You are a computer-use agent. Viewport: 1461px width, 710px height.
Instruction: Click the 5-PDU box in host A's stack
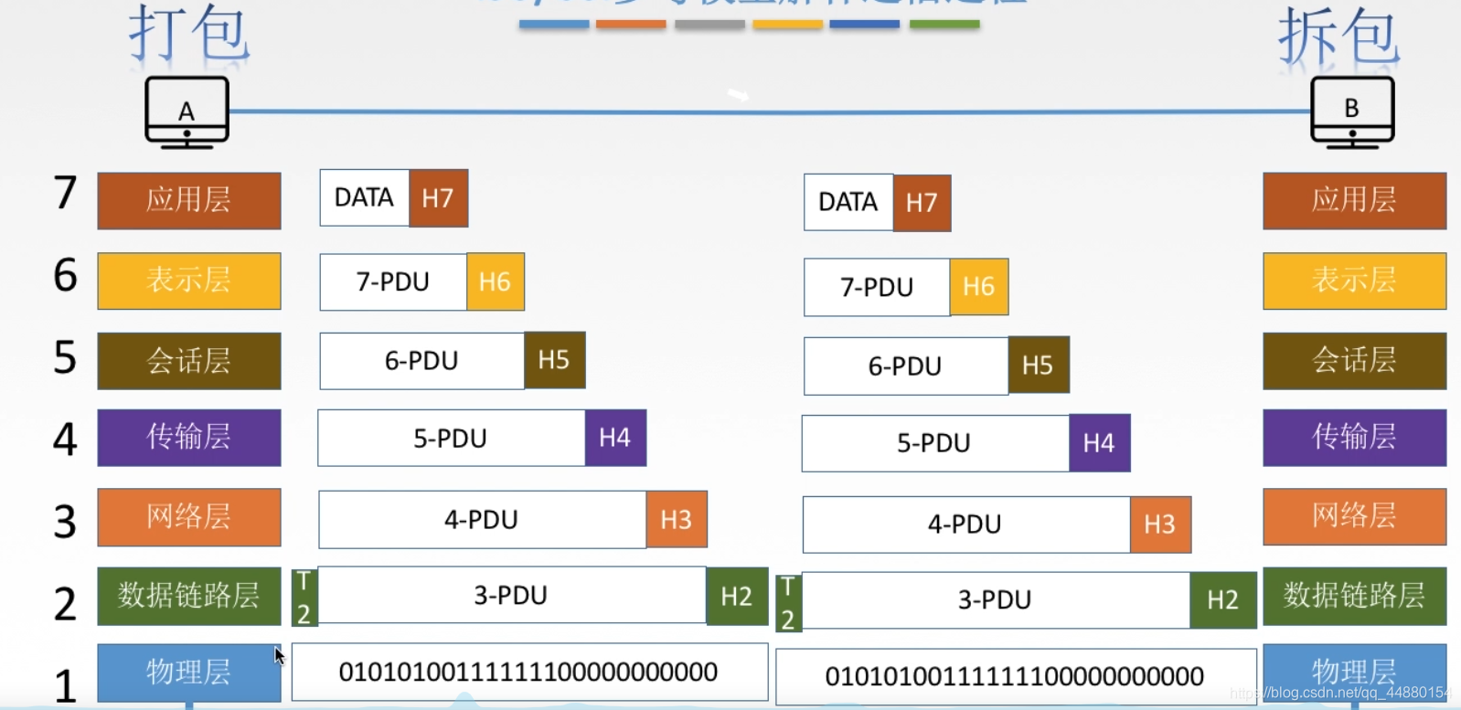(452, 438)
